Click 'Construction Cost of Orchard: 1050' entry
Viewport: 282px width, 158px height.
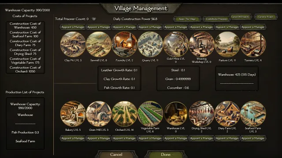tap(26, 69)
